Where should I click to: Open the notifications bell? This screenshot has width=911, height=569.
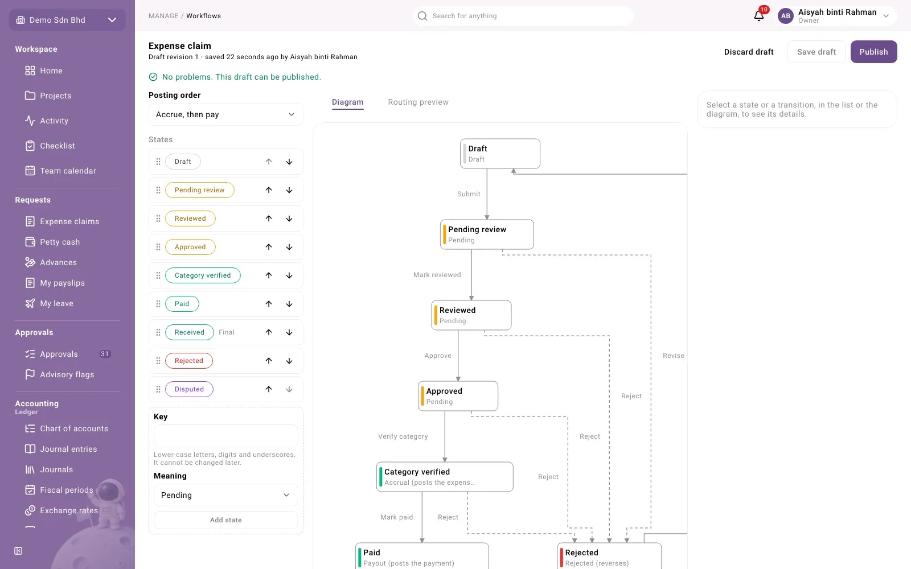tap(759, 16)
